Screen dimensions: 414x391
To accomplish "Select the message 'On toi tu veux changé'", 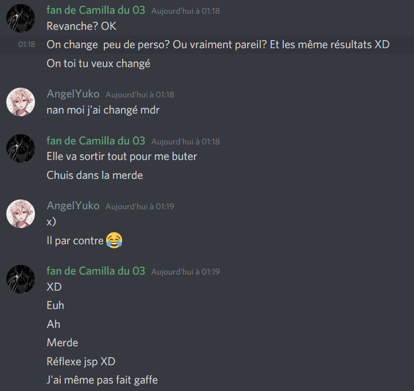I will tap(99, 64).
